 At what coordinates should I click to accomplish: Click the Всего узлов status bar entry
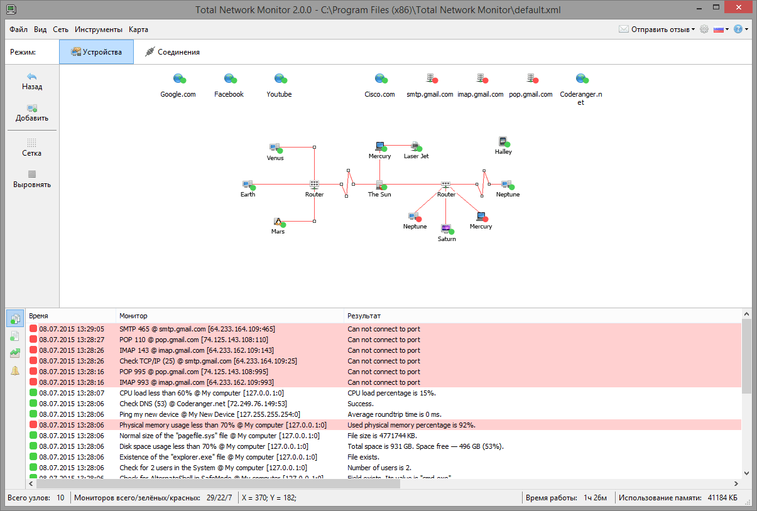[36, 498]
